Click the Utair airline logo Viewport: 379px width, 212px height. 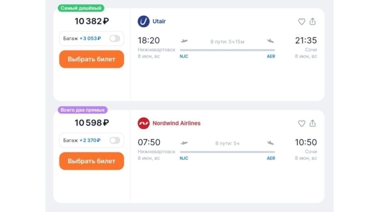pyautogui.click(x=143, y=21)
